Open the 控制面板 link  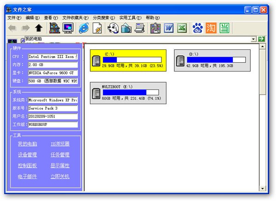(x=28, y=166)
